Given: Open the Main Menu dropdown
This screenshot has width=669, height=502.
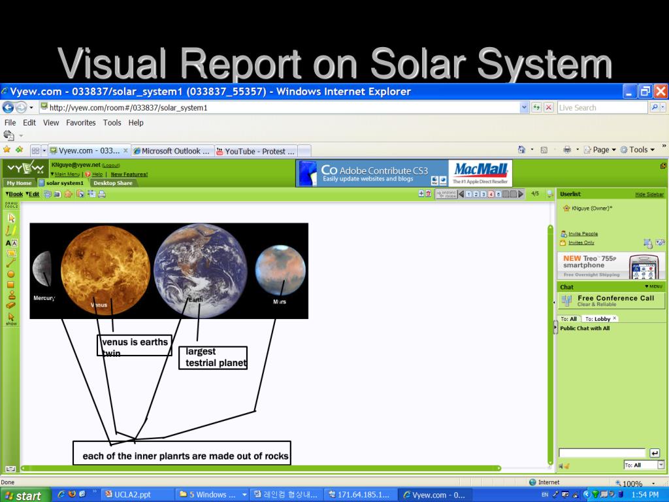Looking at the screenshot, I should point(65,174).
